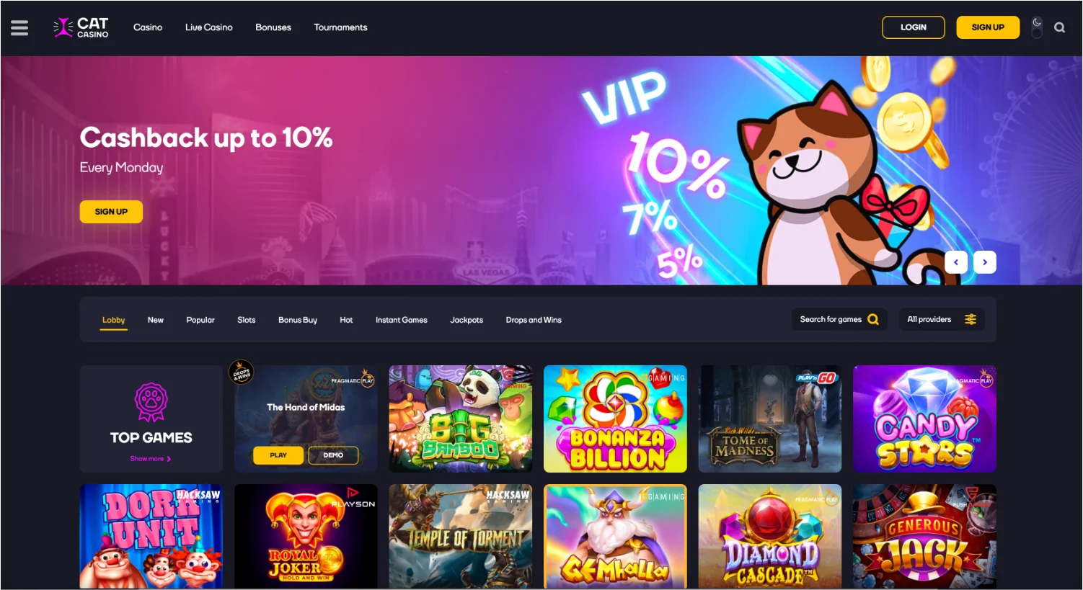Play The Hand of Midas game

click(x=278, y=455)
